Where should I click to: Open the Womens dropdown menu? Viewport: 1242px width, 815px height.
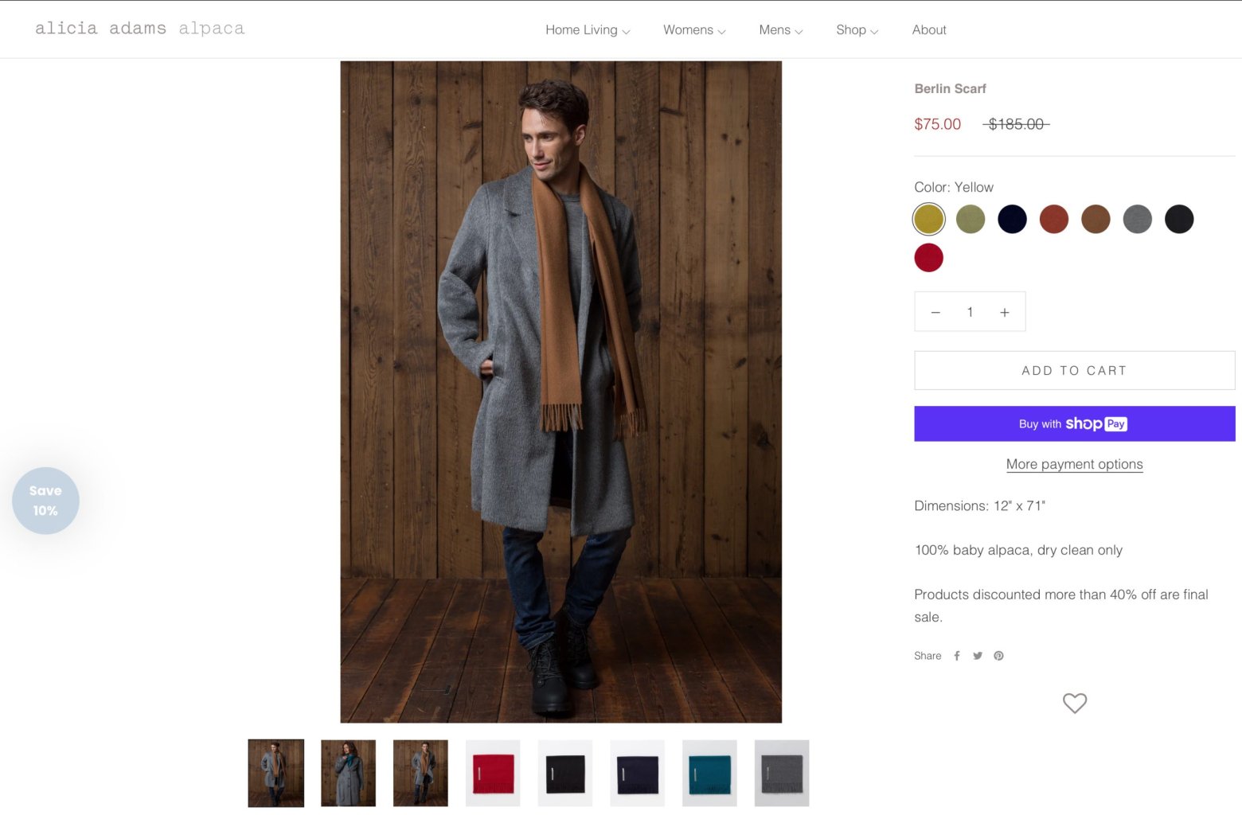694,30
